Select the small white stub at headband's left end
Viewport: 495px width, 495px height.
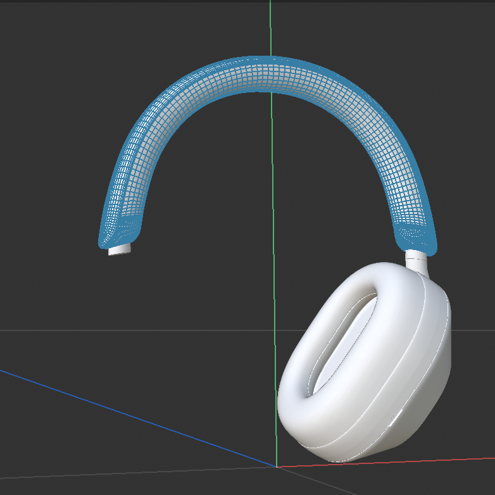[x=120, y=249]
